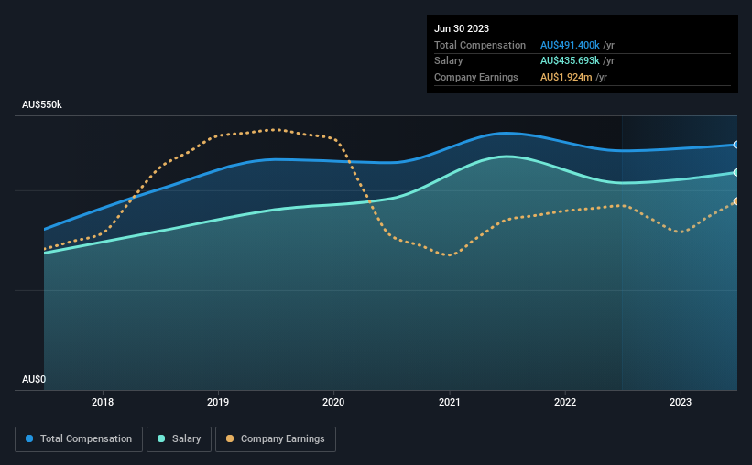Screen dimensions: 752x465
Task: Click the tooltip's Salary row label
Action: click(449, 61)
